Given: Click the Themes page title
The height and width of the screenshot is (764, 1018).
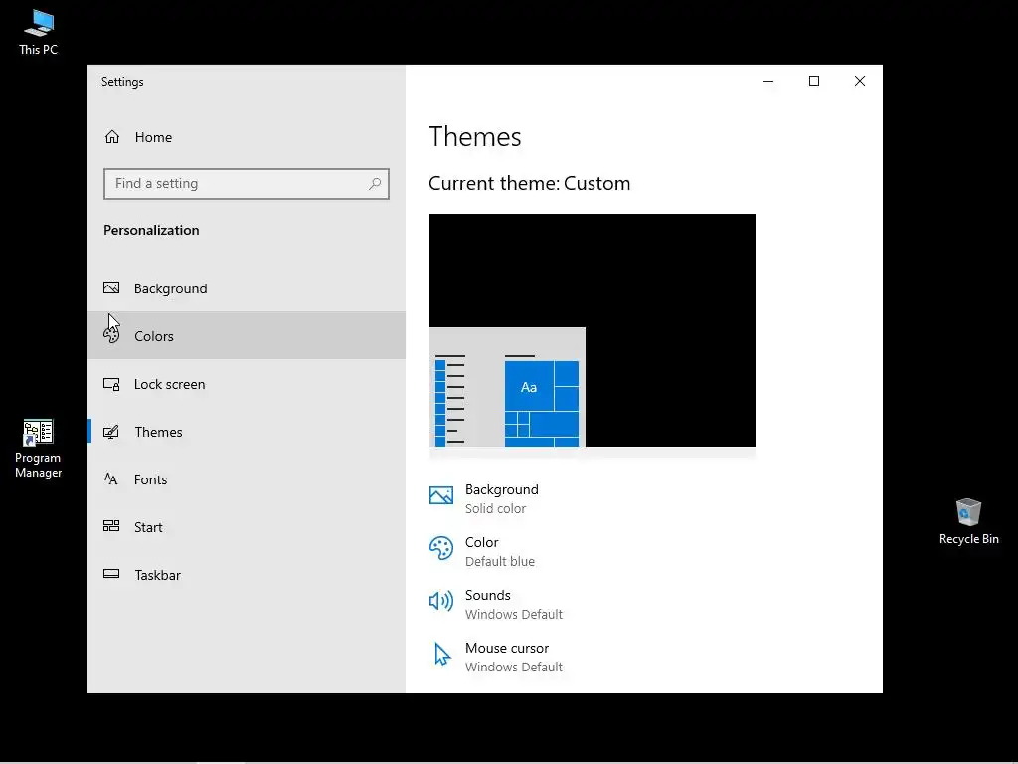Looking at the screenshot, I should 475,137.
